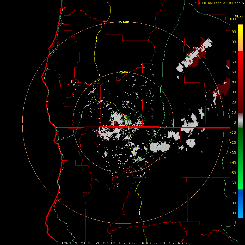
Task: Click the -80 value on velocity scale
Action: (x=233, y=203)
